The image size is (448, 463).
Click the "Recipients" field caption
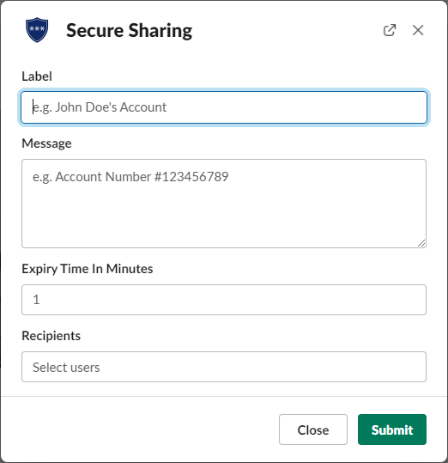51,336
